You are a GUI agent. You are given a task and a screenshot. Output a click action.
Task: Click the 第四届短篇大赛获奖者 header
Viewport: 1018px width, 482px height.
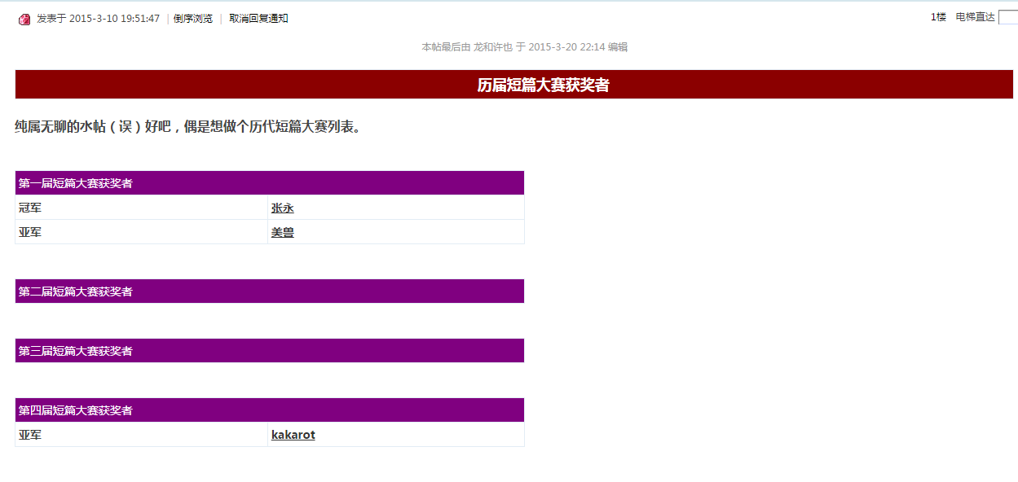(270, 410)
